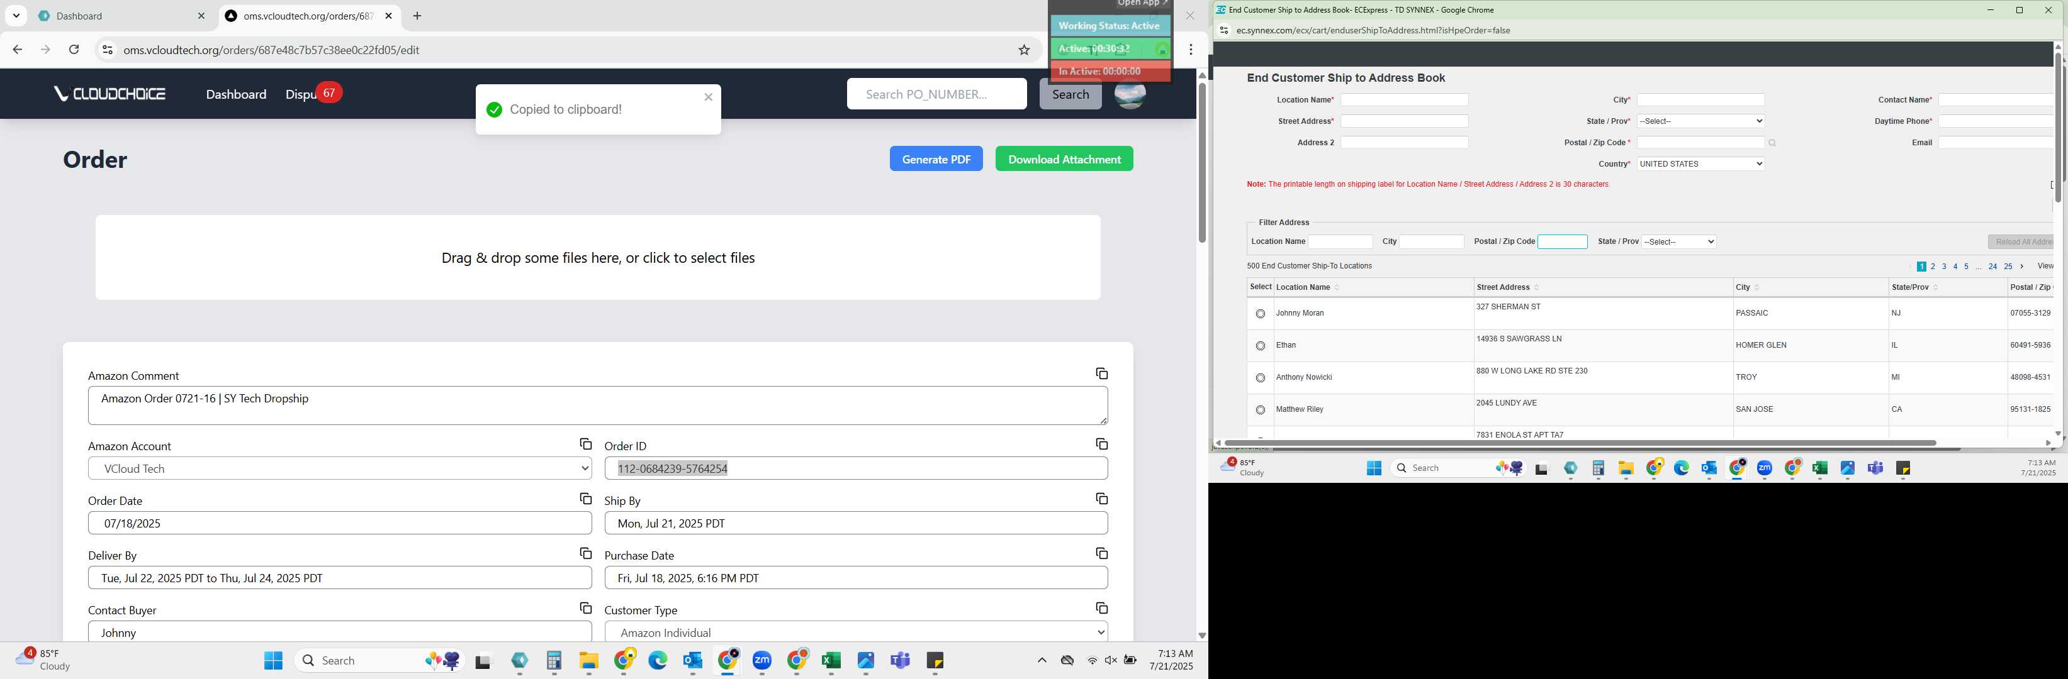Open the Chrome tab search chevron
The height and width of the screenshot is (679, 2068).
pyautogui.click(x=16, y=16)
